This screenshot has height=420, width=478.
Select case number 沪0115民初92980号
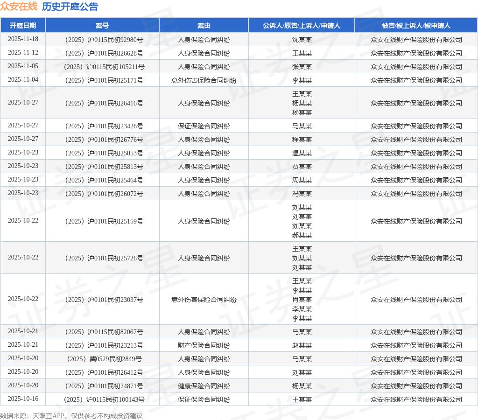coord(104,40)
